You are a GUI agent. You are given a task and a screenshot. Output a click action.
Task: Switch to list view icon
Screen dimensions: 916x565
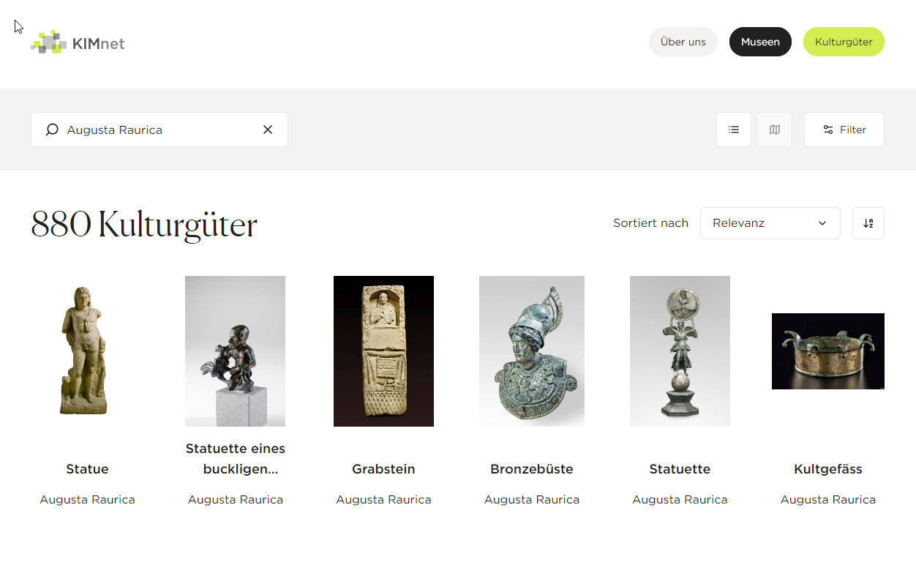click(x=734, y=130)
